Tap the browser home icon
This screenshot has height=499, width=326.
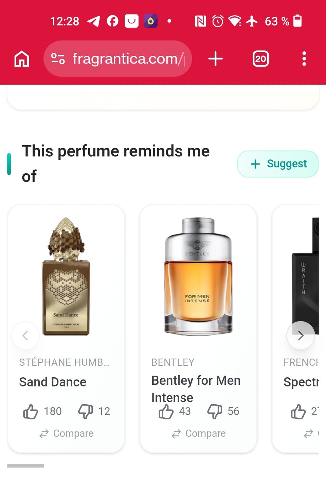[x=22, y=59]
